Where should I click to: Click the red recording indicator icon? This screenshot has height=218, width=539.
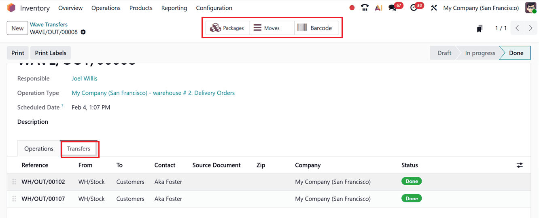pos(352,8)
